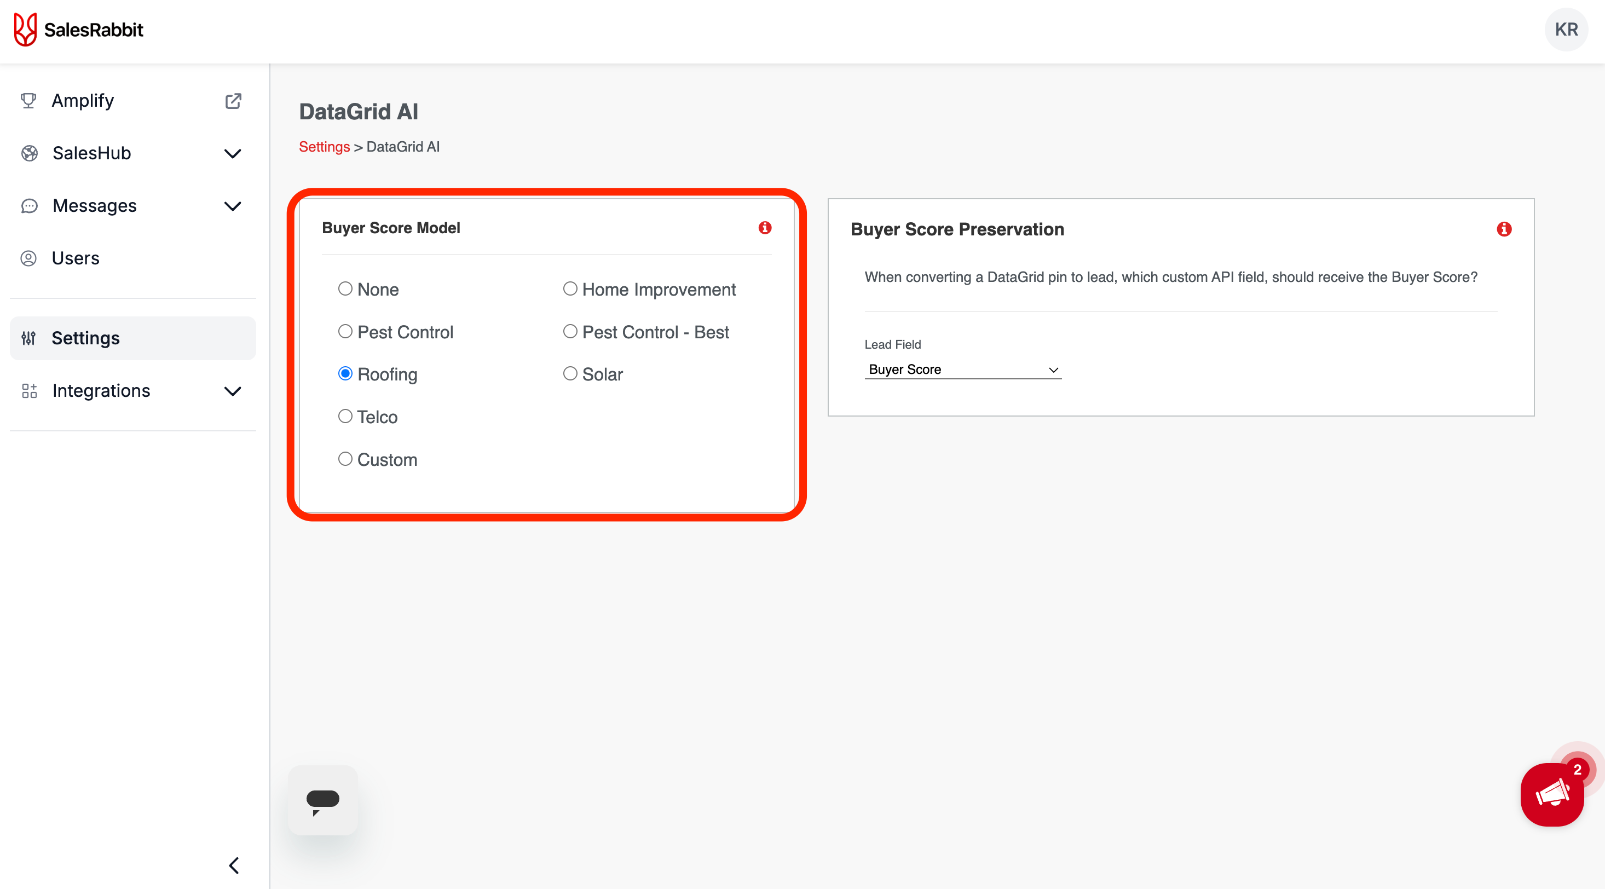This screenshot has width=1605, height=889.
Task: Choose the Custom buyer score model
Action: 345,459
